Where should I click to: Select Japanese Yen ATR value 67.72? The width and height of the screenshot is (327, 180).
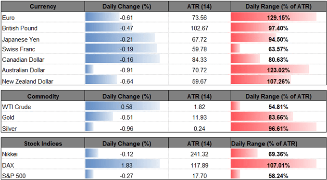199,39
